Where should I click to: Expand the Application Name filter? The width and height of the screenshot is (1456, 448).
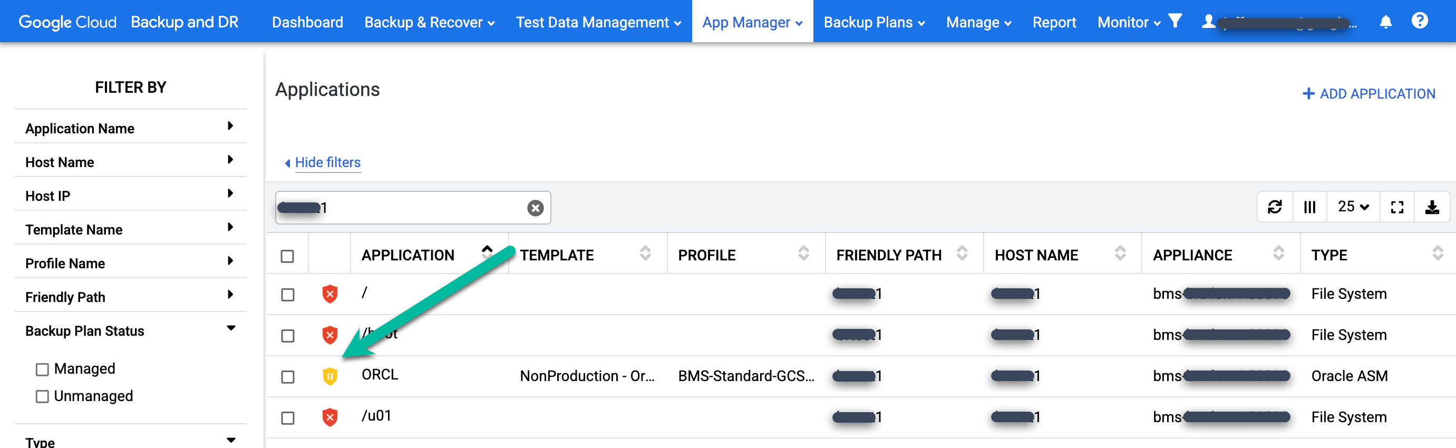tap(230, 126)
